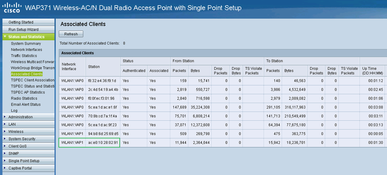
Task: Click bytes value 4,532,649
Action: click(297, 89)
